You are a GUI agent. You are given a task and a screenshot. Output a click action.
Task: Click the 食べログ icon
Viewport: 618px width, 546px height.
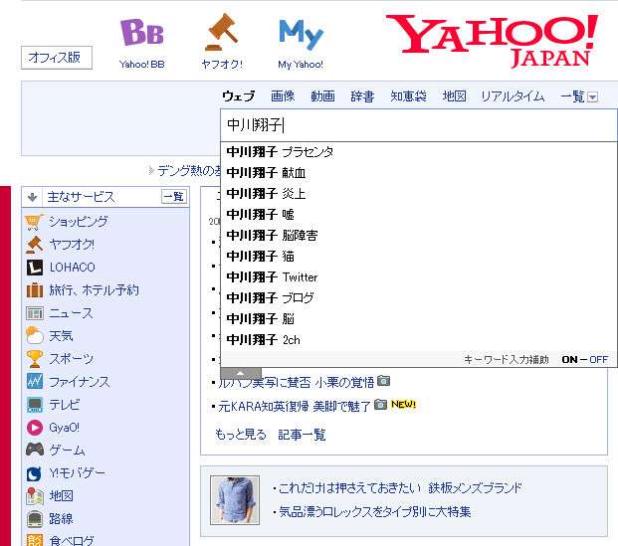34,540
